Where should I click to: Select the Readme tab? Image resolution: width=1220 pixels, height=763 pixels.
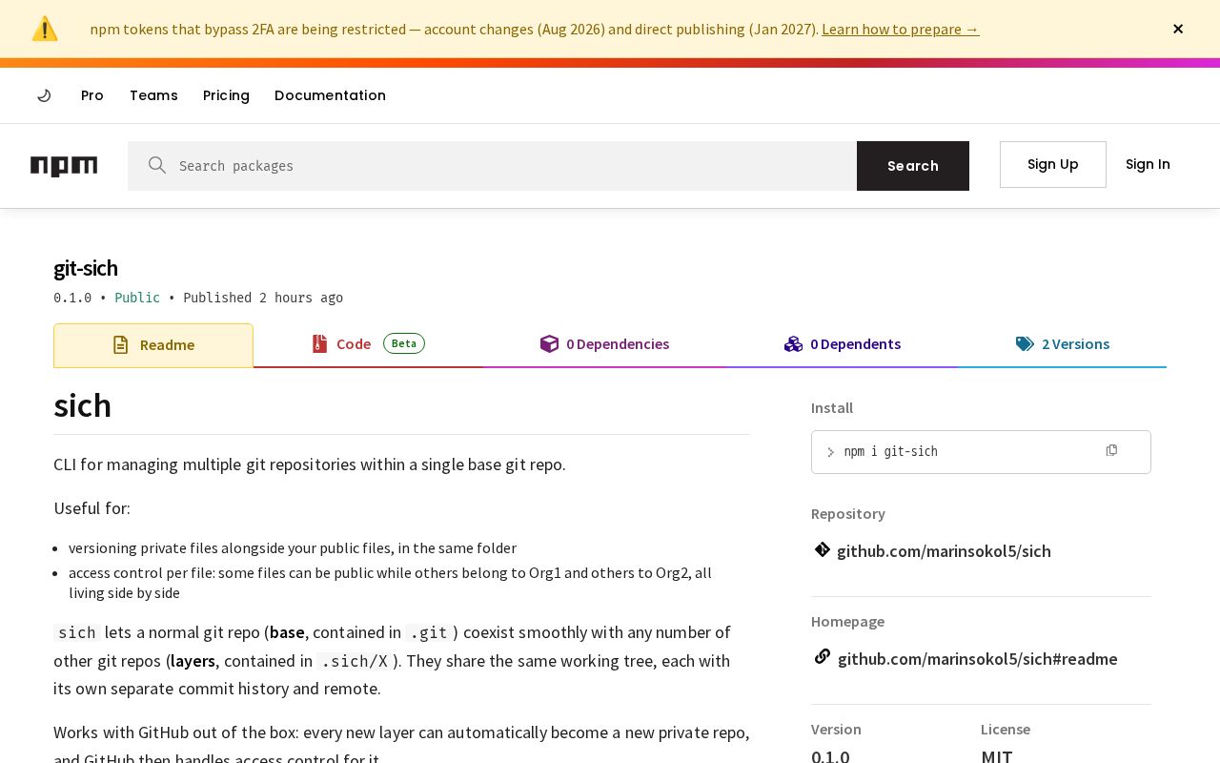(153, 345)
